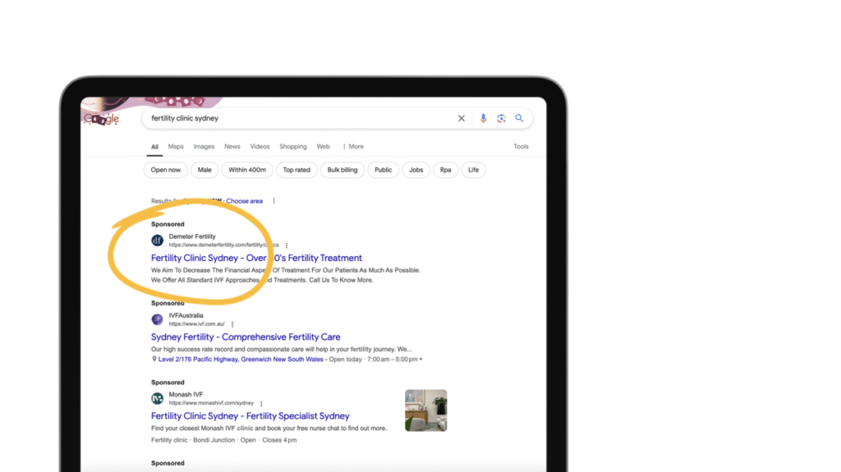Viewport: 841px width, 472px height.
Task: Open Sydney Fertility - Comprehensive Fertility Care link
Action: [x=246, y=337]
